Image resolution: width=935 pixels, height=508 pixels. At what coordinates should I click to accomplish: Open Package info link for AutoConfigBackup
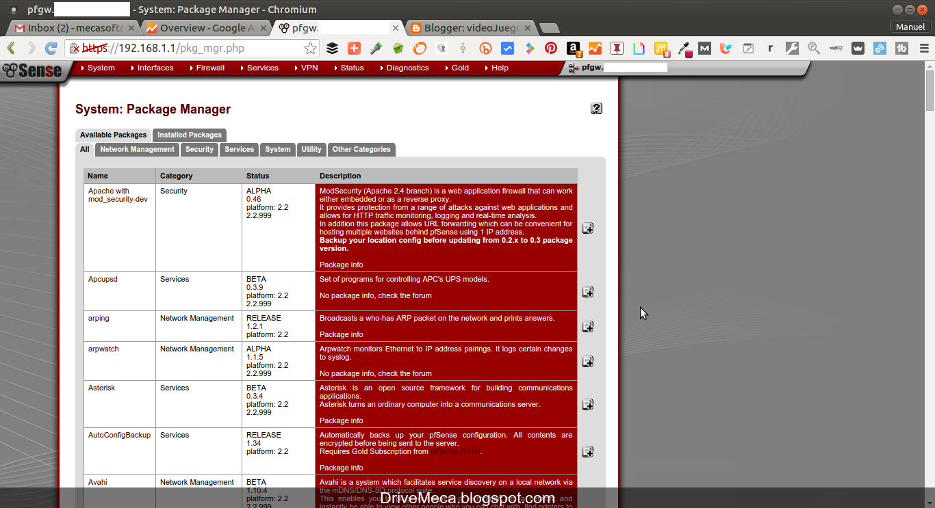(x=341, y=468)
